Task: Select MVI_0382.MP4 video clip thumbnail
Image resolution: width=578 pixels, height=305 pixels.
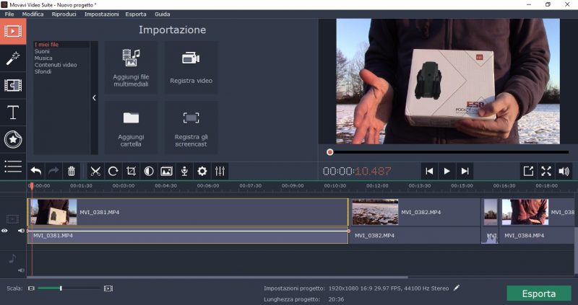Action: (375, 212)
